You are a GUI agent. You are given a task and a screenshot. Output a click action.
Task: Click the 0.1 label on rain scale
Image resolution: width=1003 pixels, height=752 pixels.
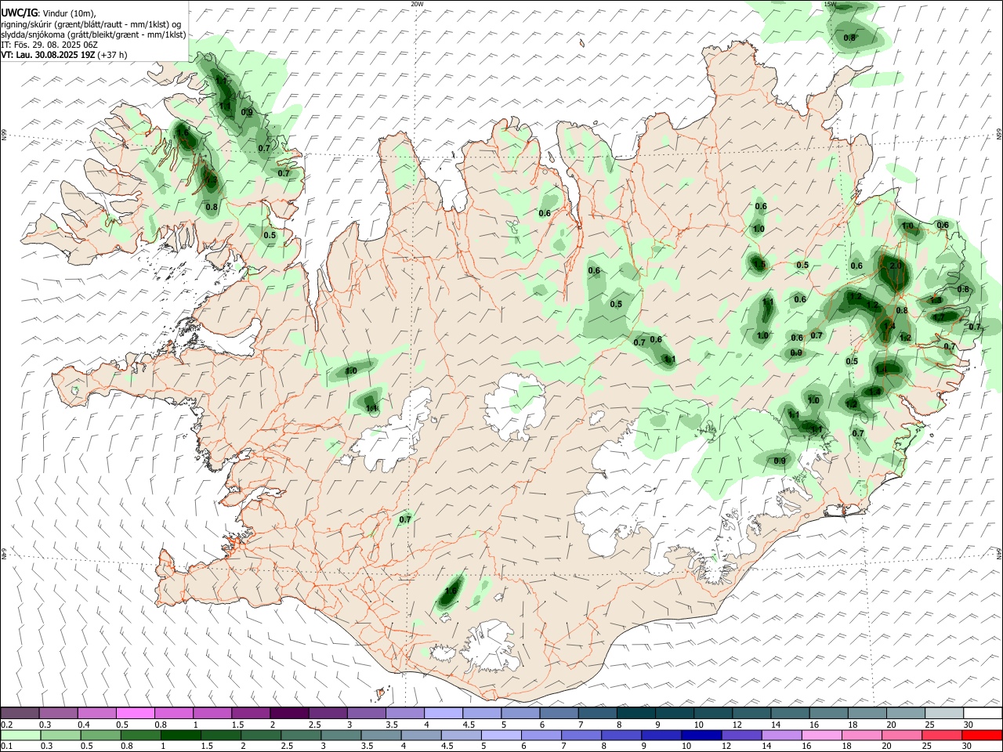(x=7, y=747)
